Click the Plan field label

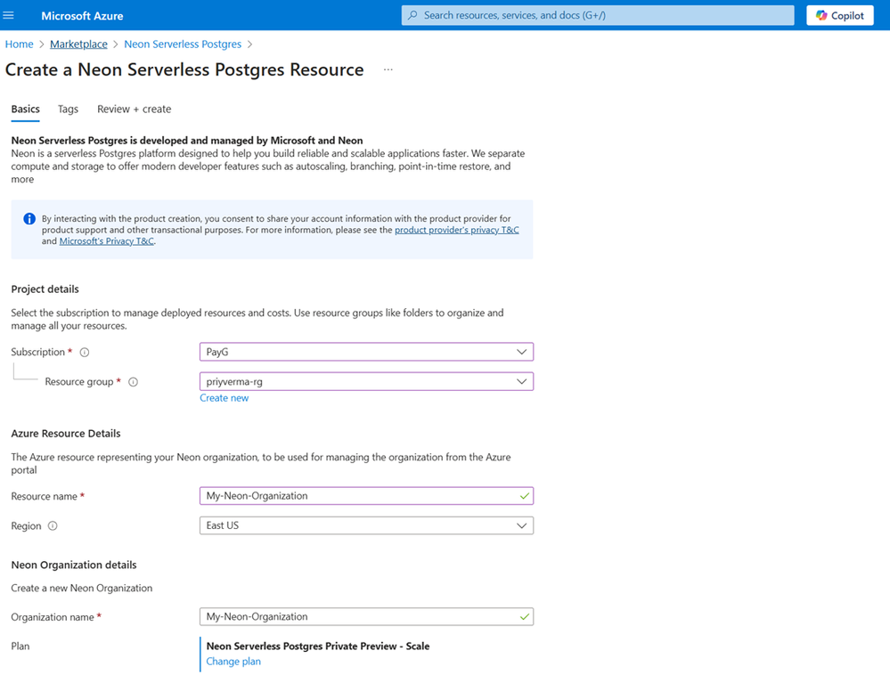pyautogui.click(x=20, y=647)
